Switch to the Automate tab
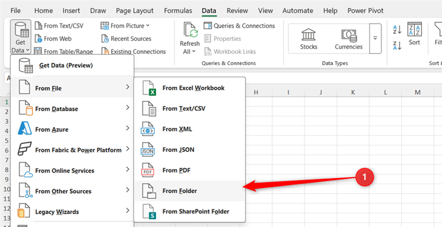This screenshot has height=227, width=442. click(298, 11)
